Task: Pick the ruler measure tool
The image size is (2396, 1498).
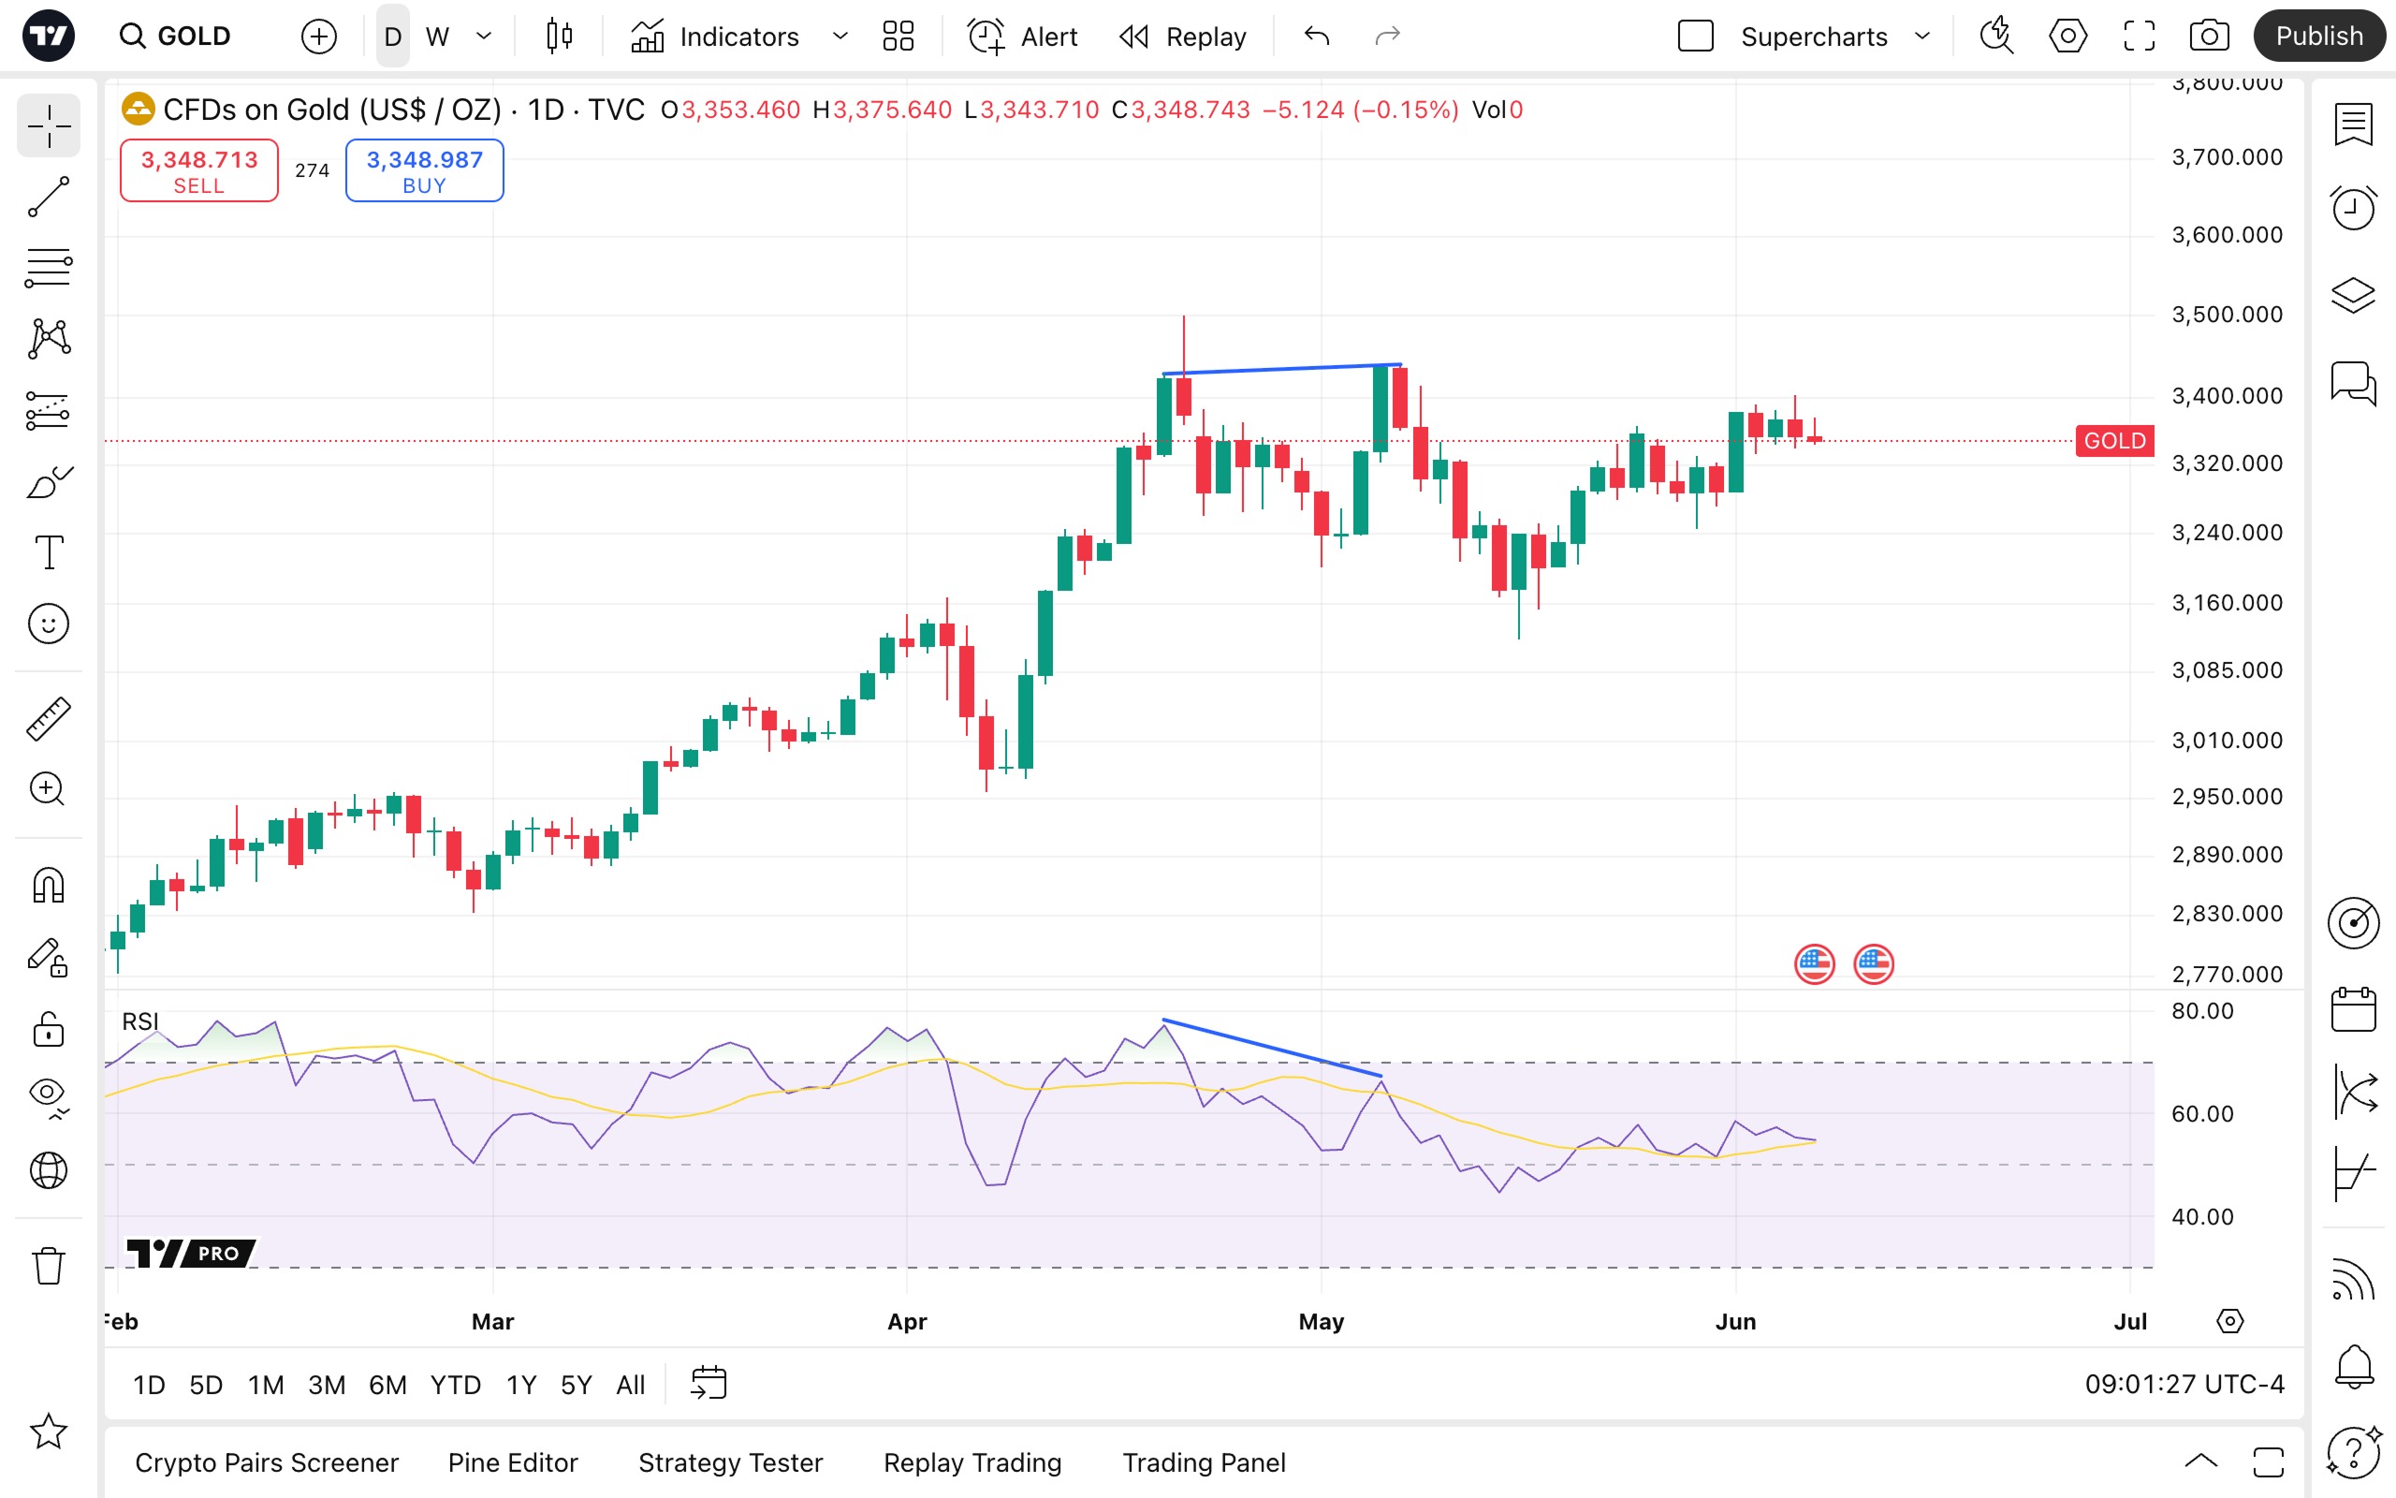Action: click(x=48, y=718)
